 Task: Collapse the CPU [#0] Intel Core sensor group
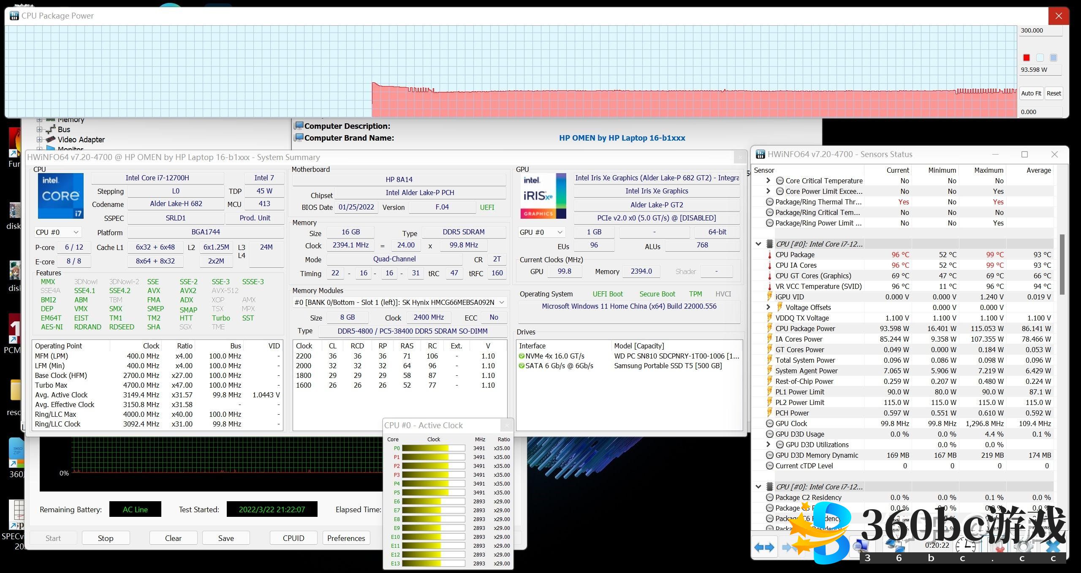coord(758,244)
